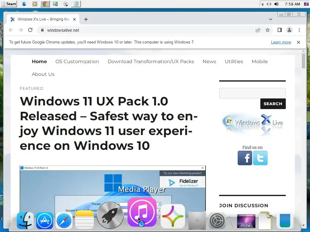Screen dimensions: 310x232
Task: View site information via the padlock icon
Action: [42, 30]
